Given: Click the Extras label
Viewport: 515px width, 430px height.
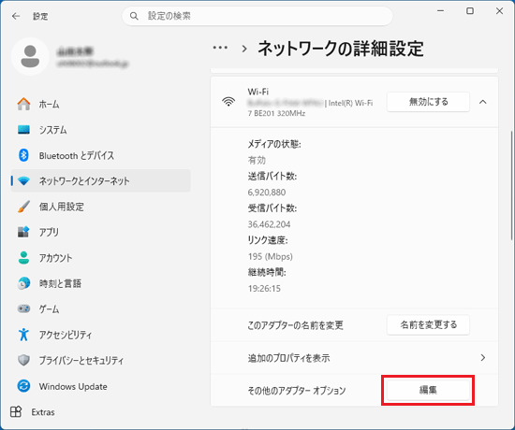Looking at the screenshot, I should coord(43,412).
